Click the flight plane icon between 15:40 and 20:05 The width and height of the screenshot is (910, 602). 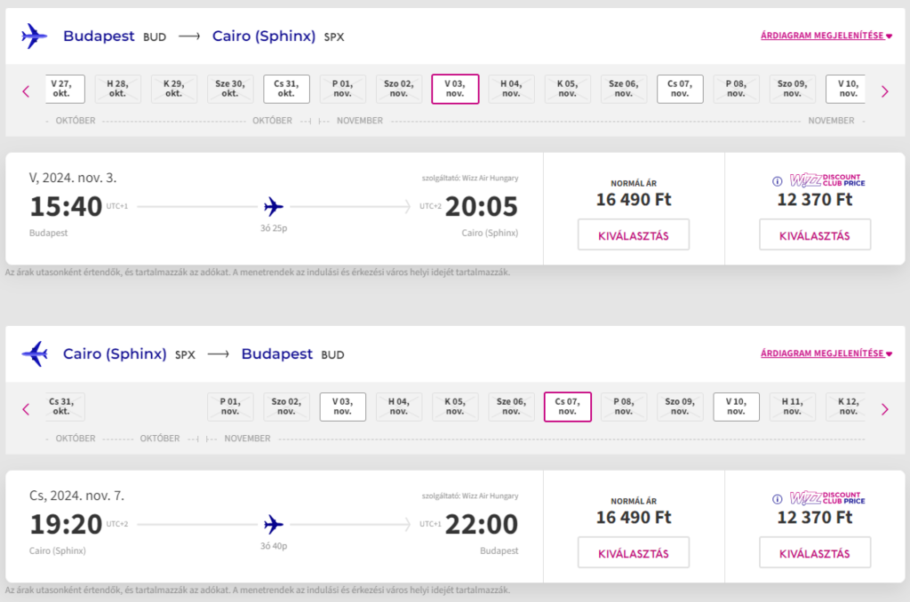[x=274, y=207]
